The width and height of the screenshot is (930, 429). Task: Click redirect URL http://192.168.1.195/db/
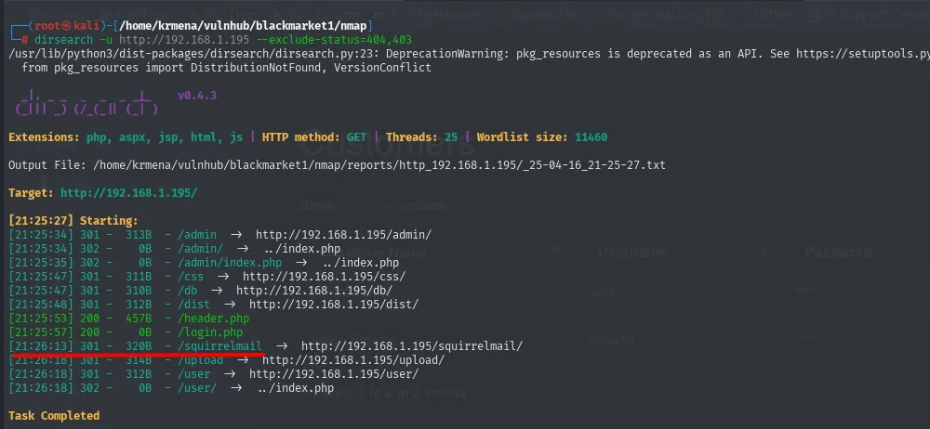(314, 291)
